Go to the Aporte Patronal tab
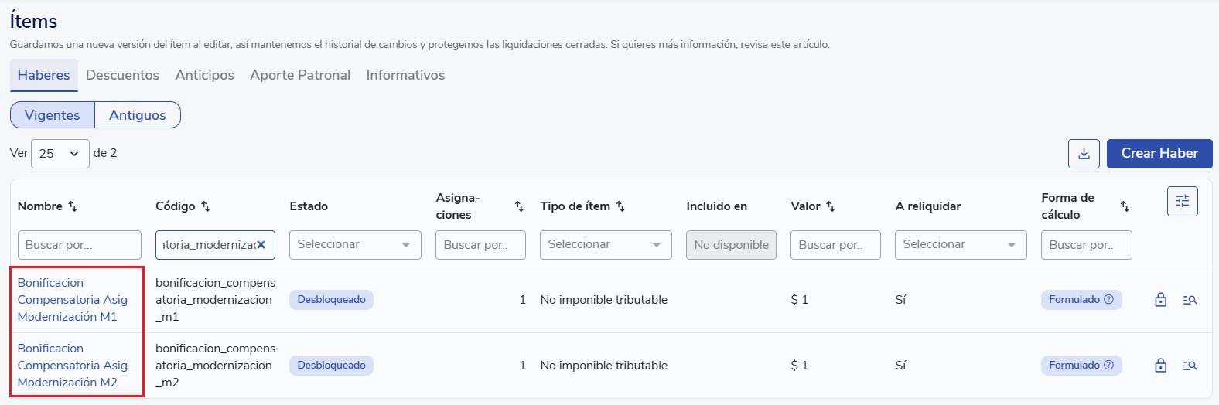 300,75
